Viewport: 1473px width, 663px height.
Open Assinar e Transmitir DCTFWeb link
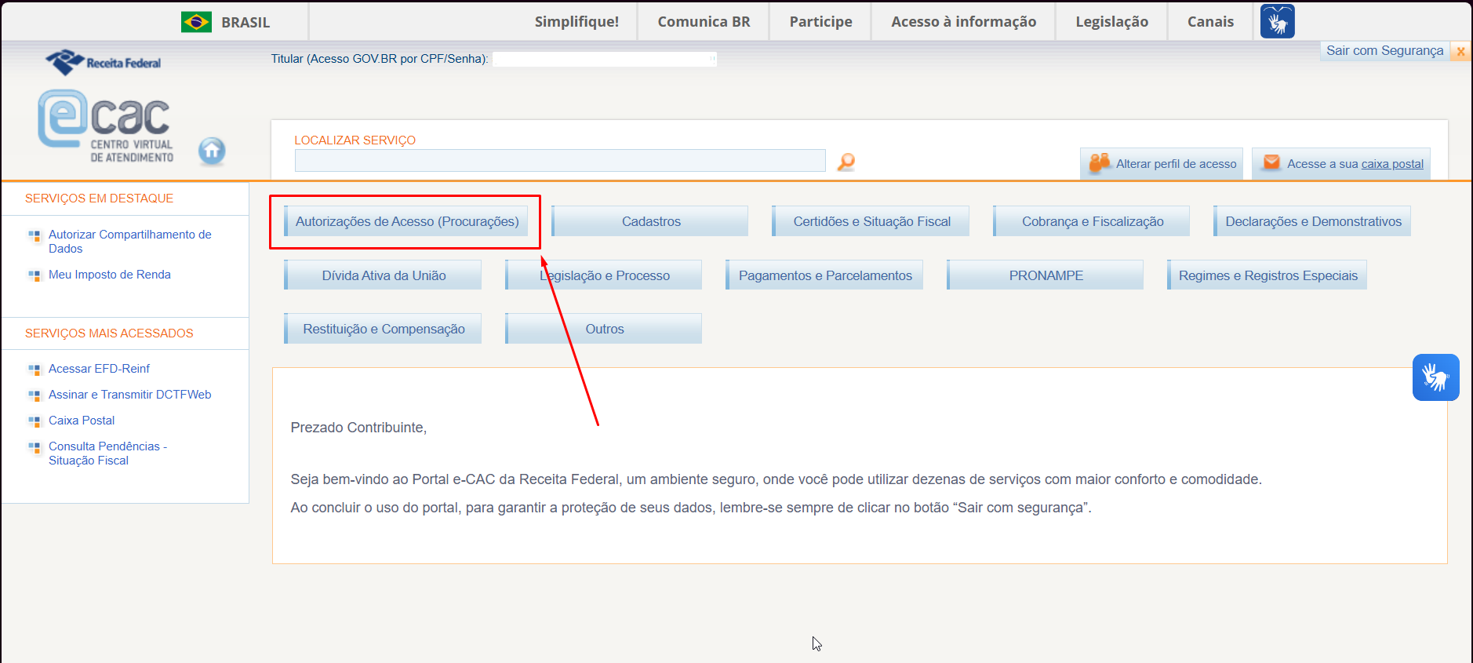(129, 395)
